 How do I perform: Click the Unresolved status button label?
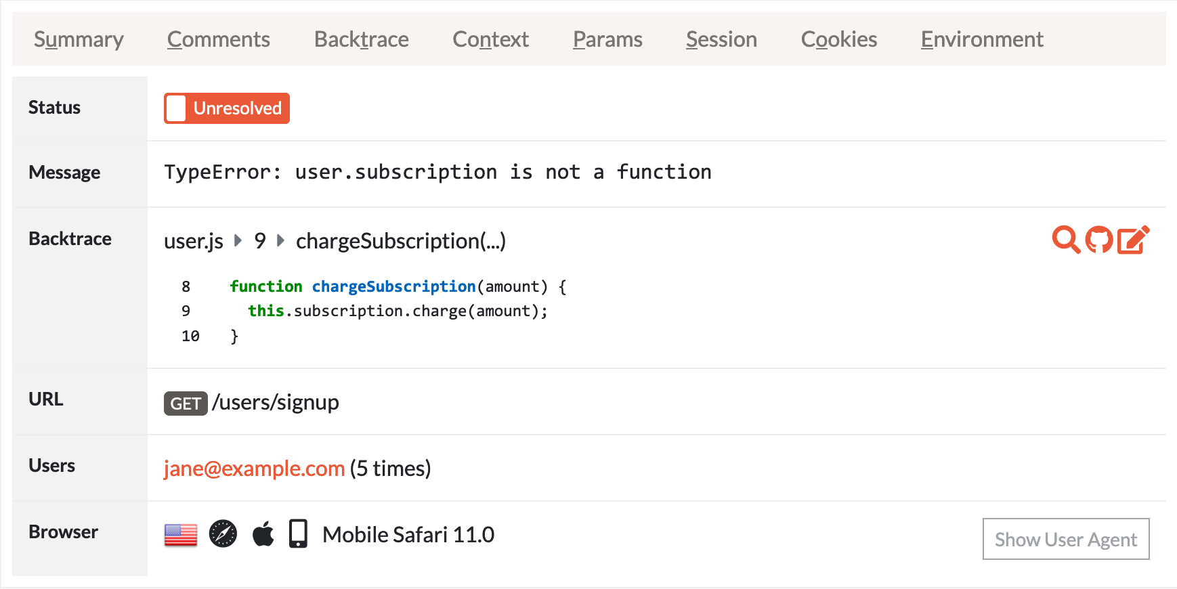click(x=238, y=108)
